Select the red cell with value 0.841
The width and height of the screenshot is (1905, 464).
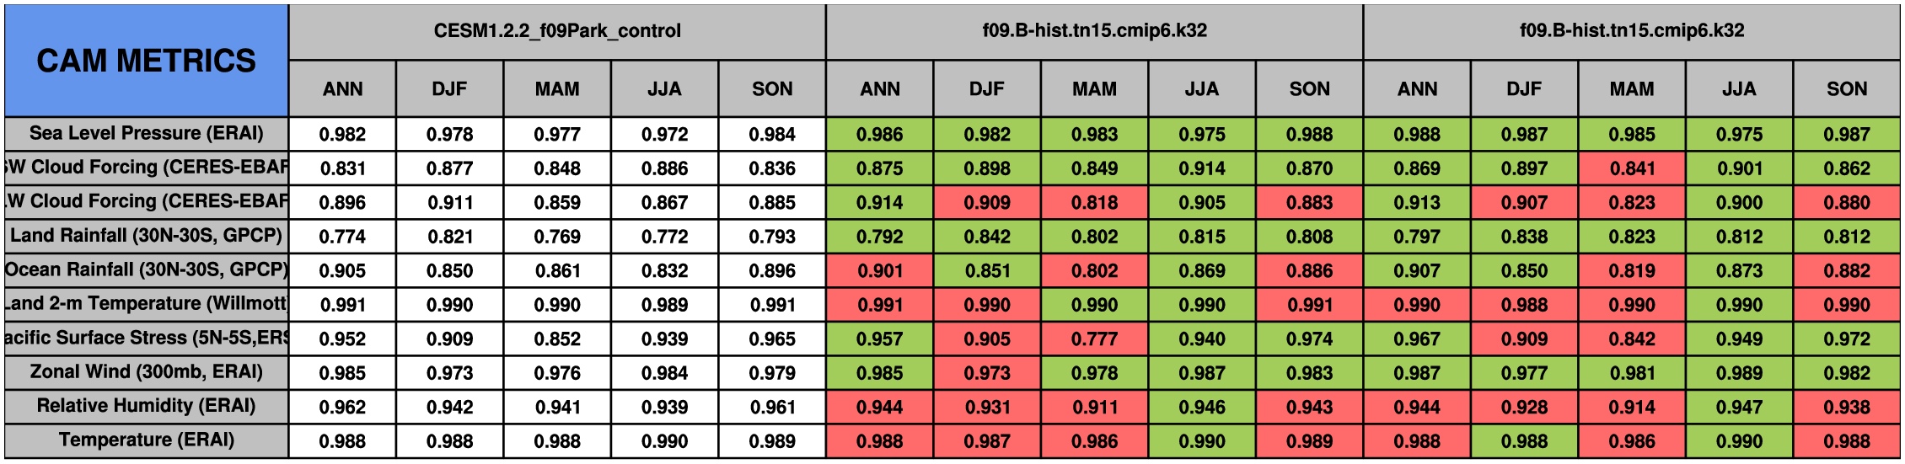1631,168
